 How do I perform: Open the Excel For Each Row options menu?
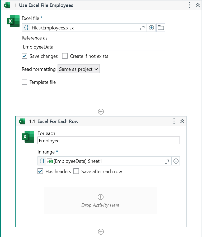click(174, 121)
